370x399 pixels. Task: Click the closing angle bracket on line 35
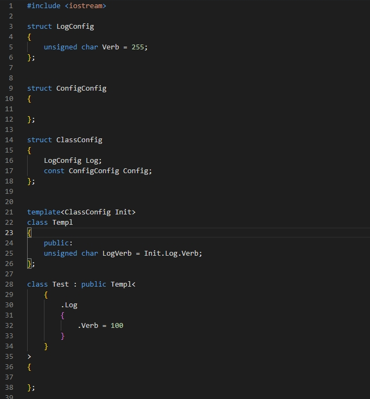pos(29,356)
